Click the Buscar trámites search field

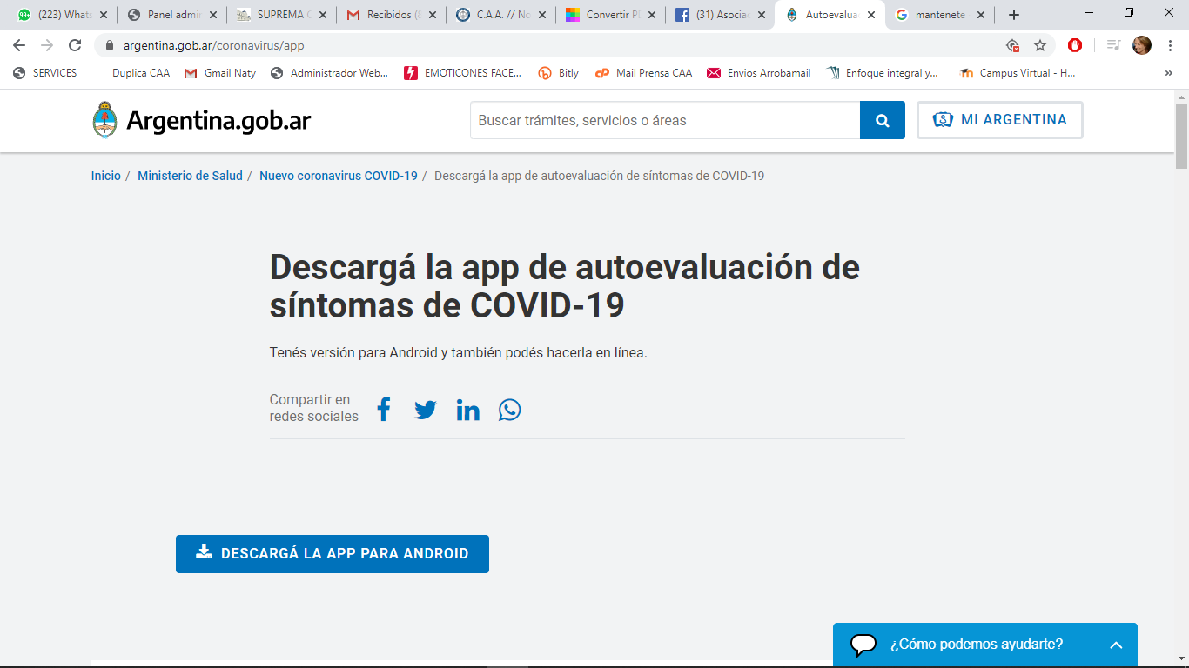click(x=664, y=120)
